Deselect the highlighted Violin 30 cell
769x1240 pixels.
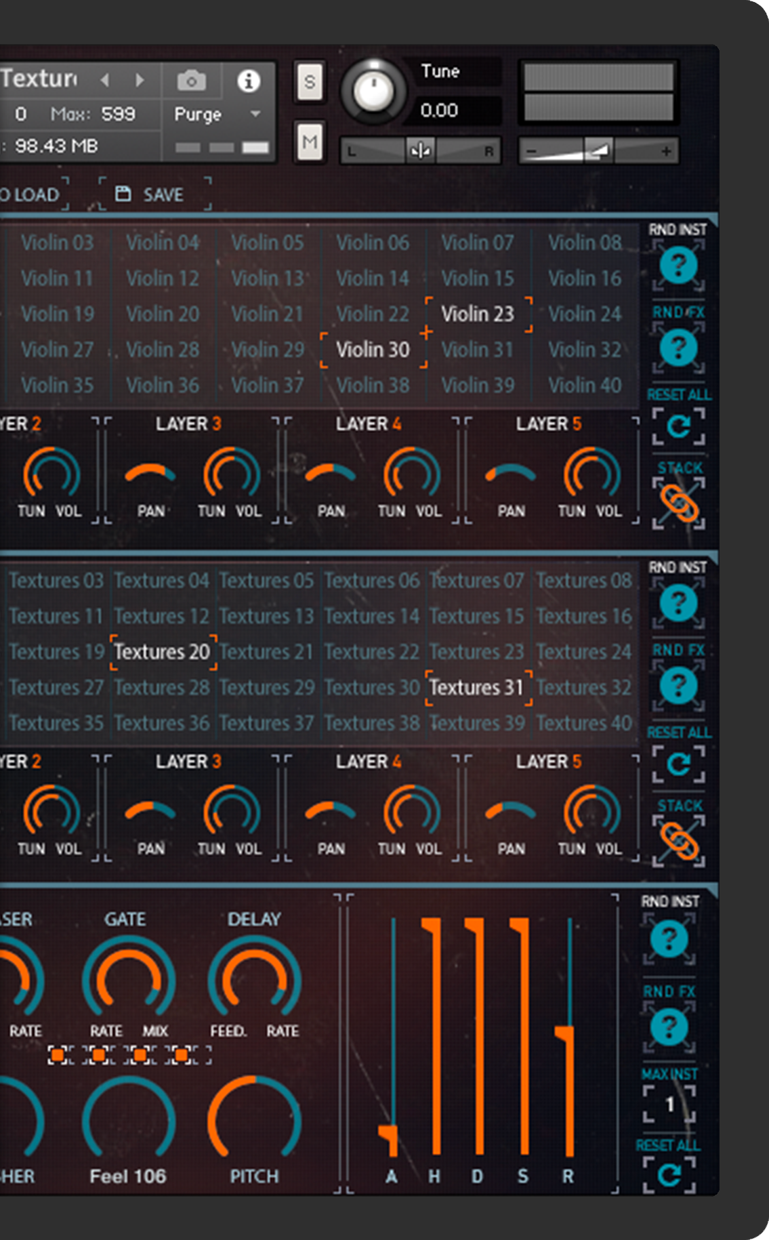click(x=373, y=350)
